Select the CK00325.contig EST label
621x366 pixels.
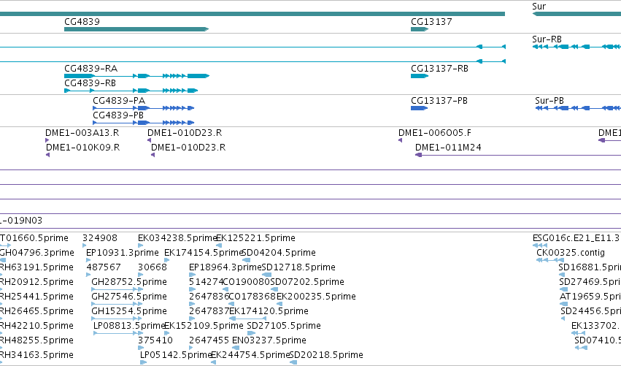coord(571,253)
